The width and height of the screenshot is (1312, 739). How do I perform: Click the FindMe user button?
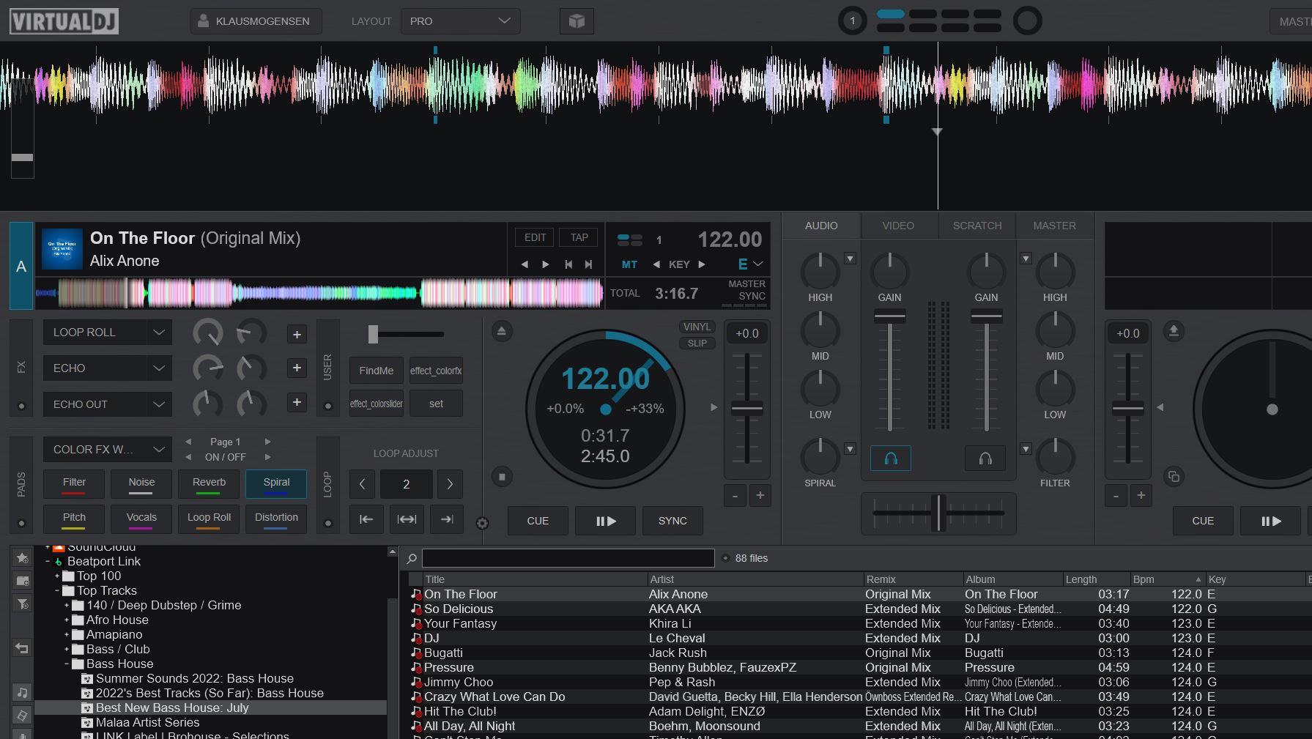click(x=377, y=371)
